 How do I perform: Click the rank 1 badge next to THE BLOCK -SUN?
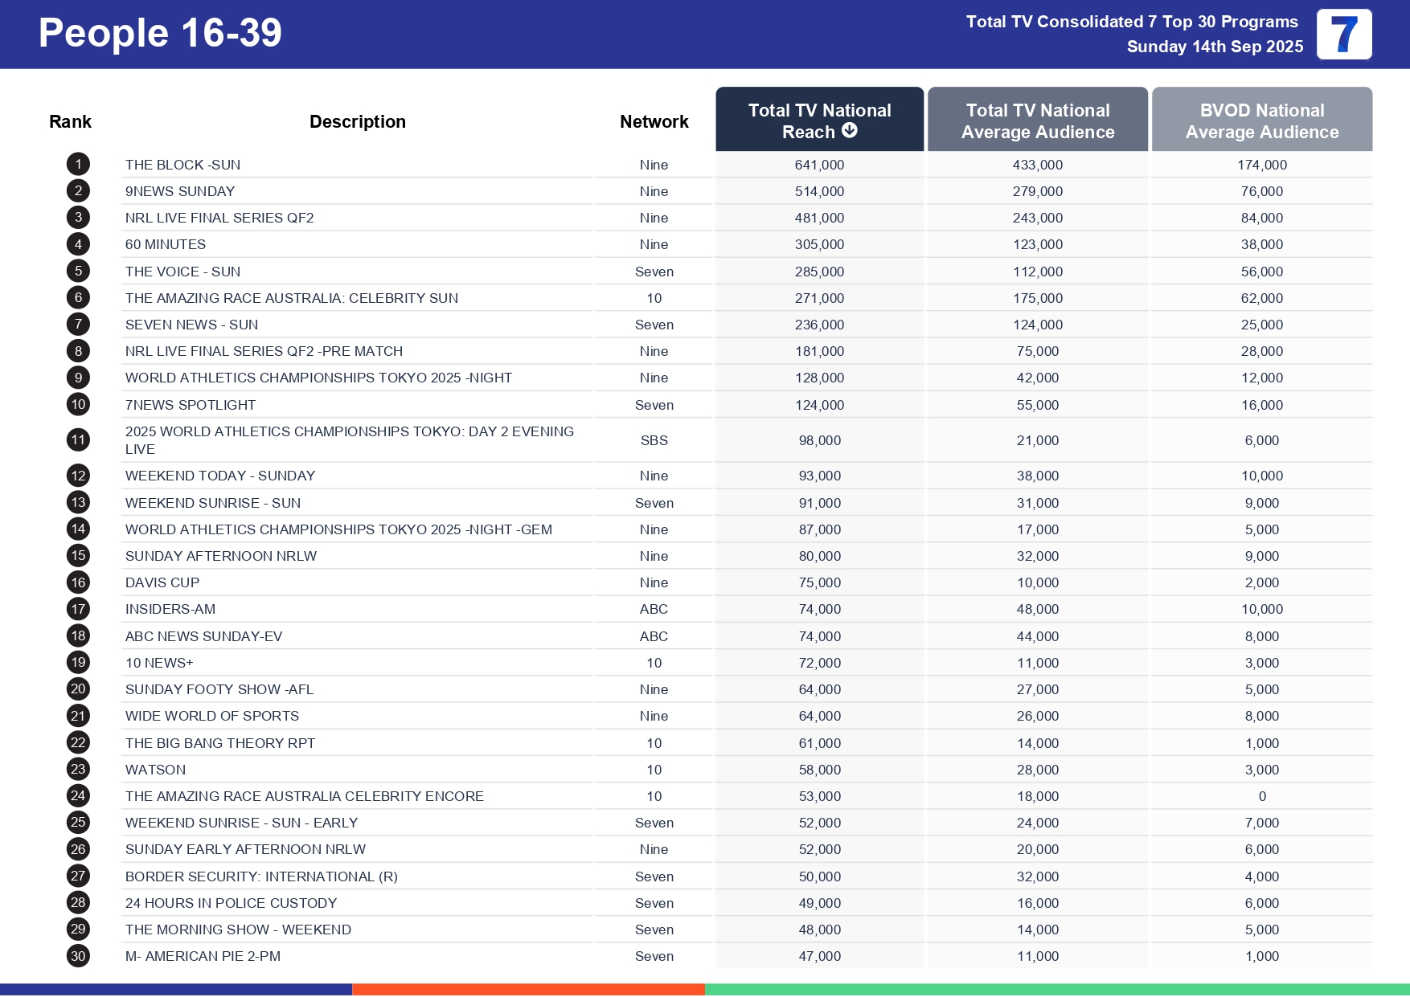coord(77,164)
